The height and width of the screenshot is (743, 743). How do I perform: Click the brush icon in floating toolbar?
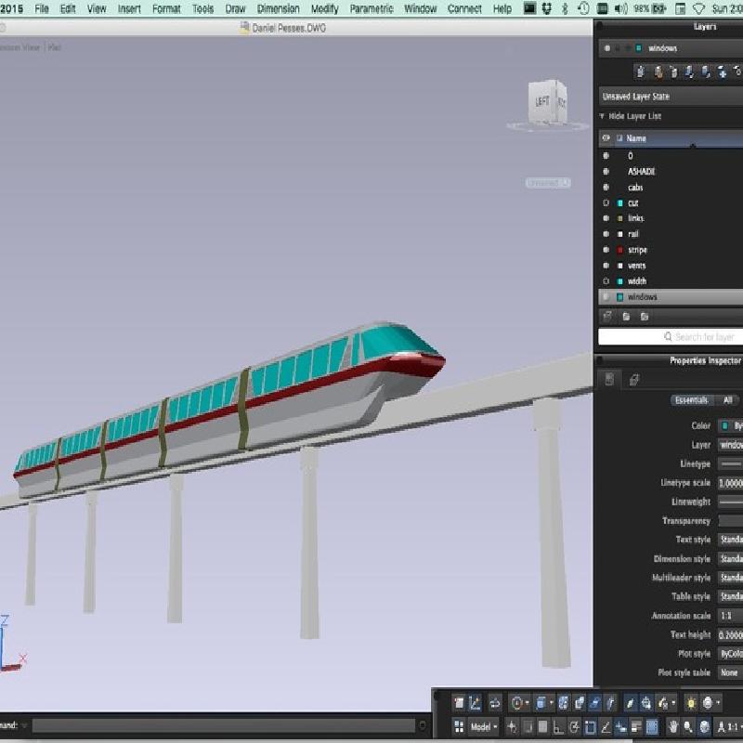coord(630,703)
